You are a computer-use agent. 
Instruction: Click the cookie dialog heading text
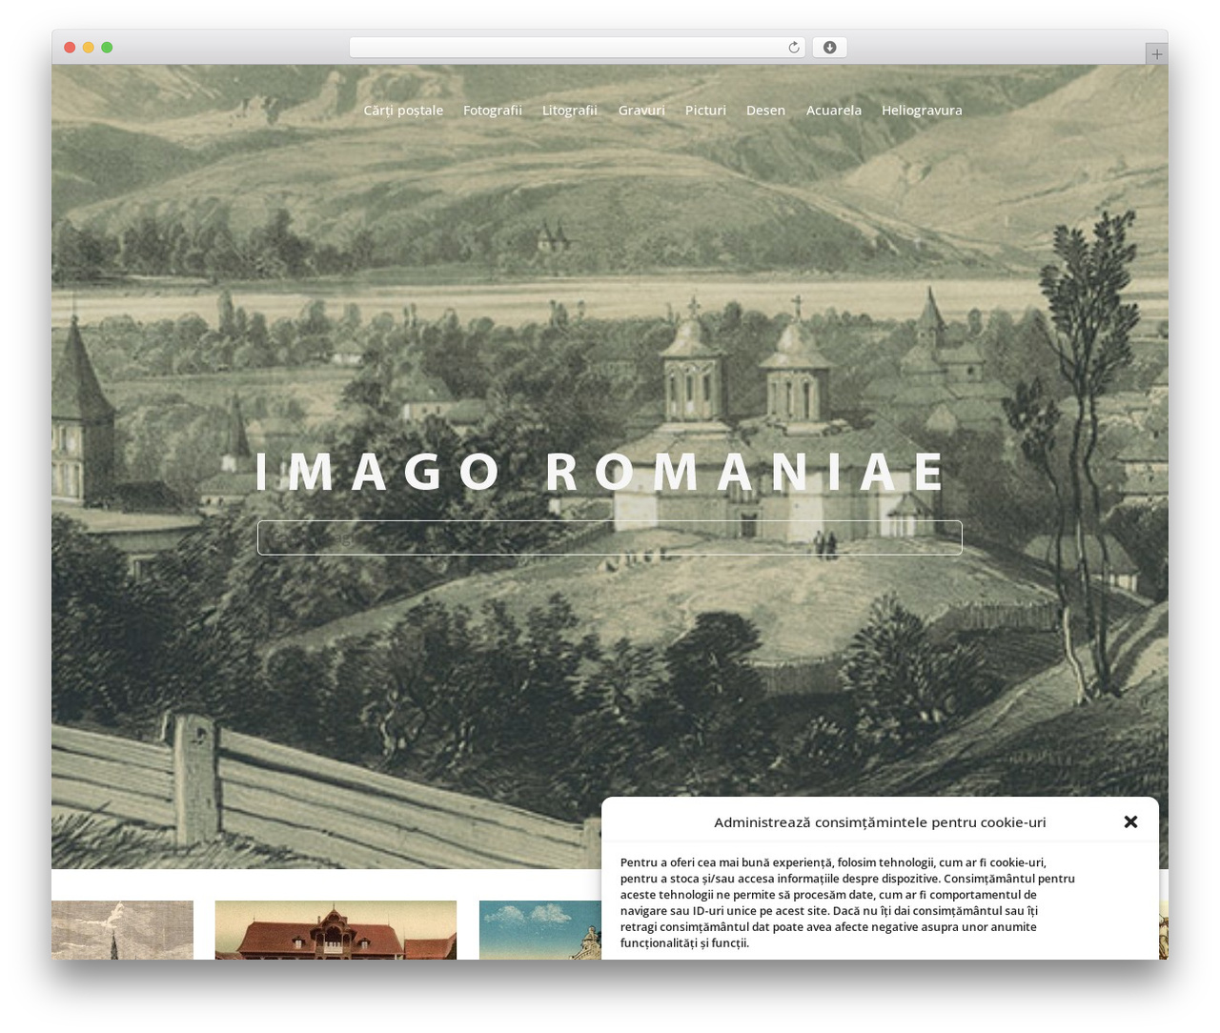[x=880, y=822]
